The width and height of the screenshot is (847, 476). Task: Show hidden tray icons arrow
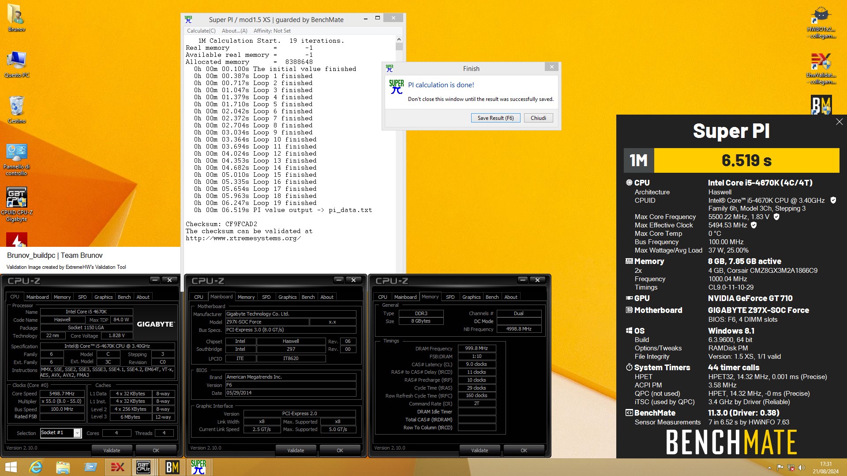[x=769, y=468]
